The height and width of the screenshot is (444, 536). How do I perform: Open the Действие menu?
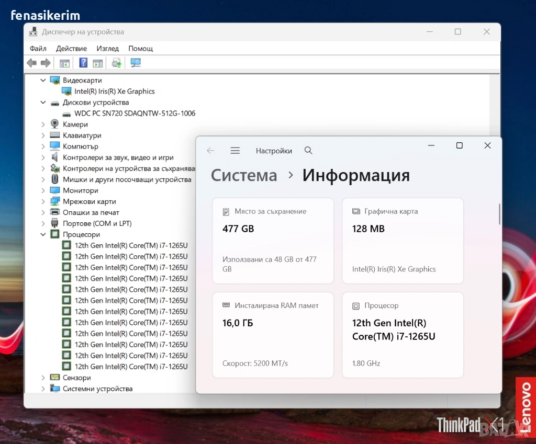(x=71, y=48)
